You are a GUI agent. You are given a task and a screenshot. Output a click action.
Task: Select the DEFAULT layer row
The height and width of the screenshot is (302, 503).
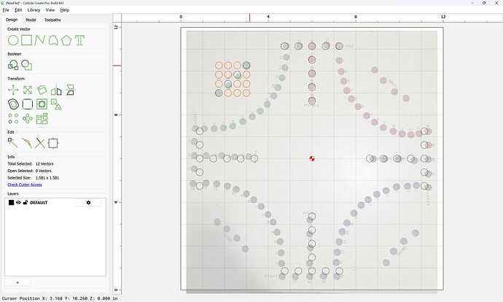55,203
